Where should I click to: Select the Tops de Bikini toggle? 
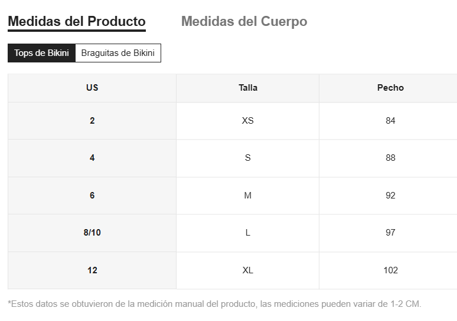click(41, 53)
